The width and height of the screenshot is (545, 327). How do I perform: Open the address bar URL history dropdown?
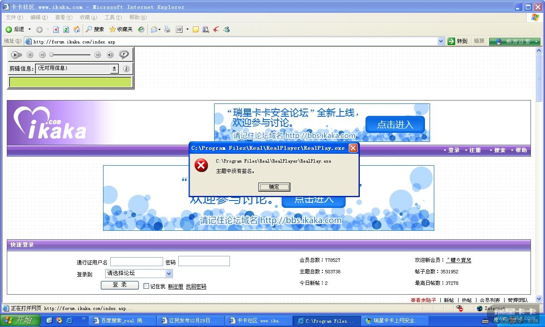click(441, 41)
